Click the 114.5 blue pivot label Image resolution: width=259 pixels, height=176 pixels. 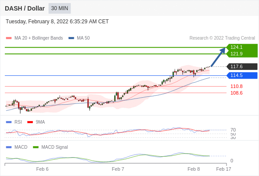point(242,75)
